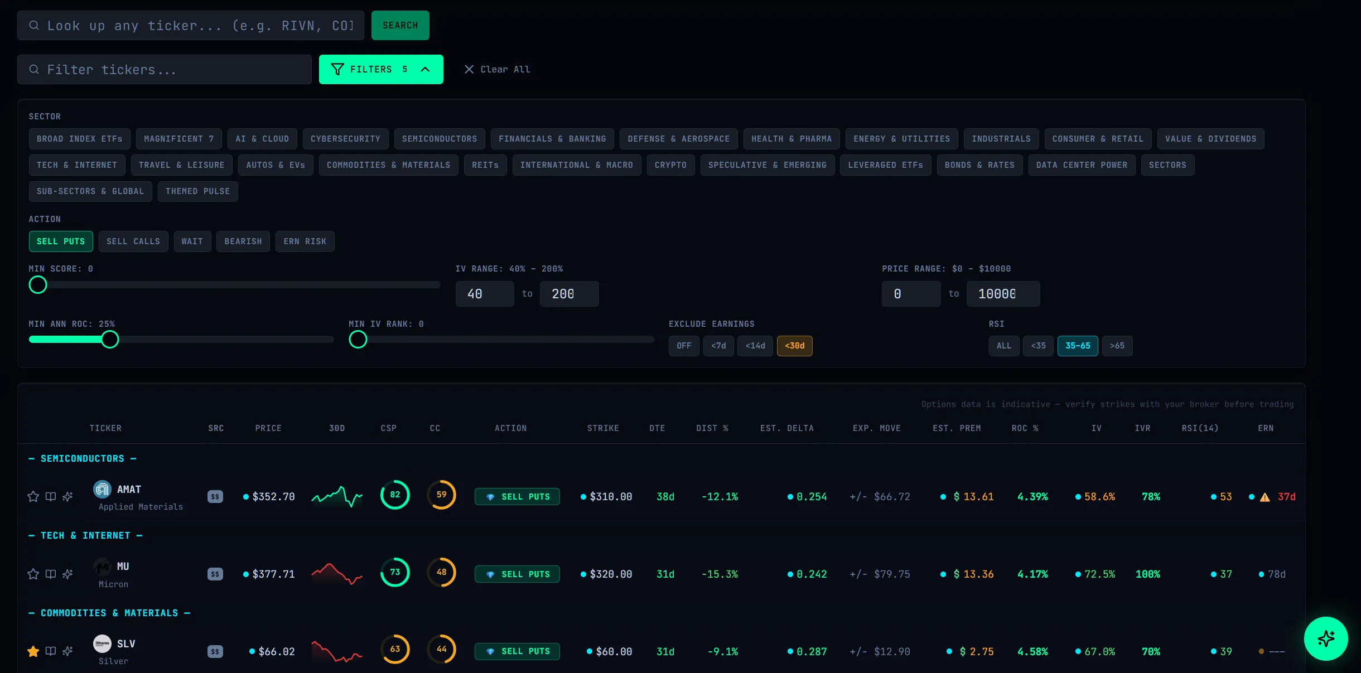Click Clear All filters
1361x673 pixels.
tap(497, 69)
